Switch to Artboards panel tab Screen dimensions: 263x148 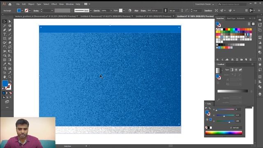coord(241,18)
